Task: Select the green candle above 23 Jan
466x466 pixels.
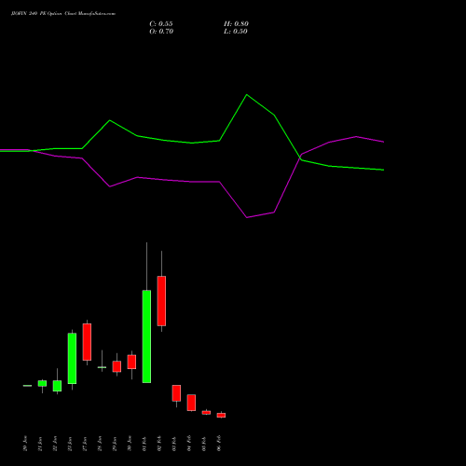Action: click(72, 358)
